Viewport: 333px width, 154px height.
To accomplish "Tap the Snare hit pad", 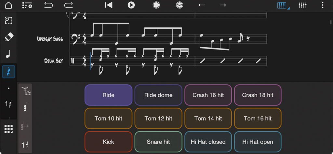I will [158, 142].
